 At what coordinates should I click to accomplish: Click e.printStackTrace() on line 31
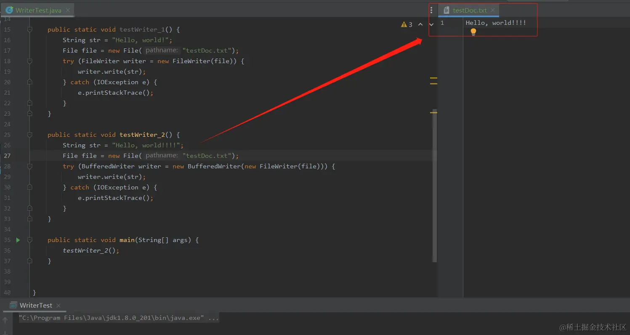point(115,198)
